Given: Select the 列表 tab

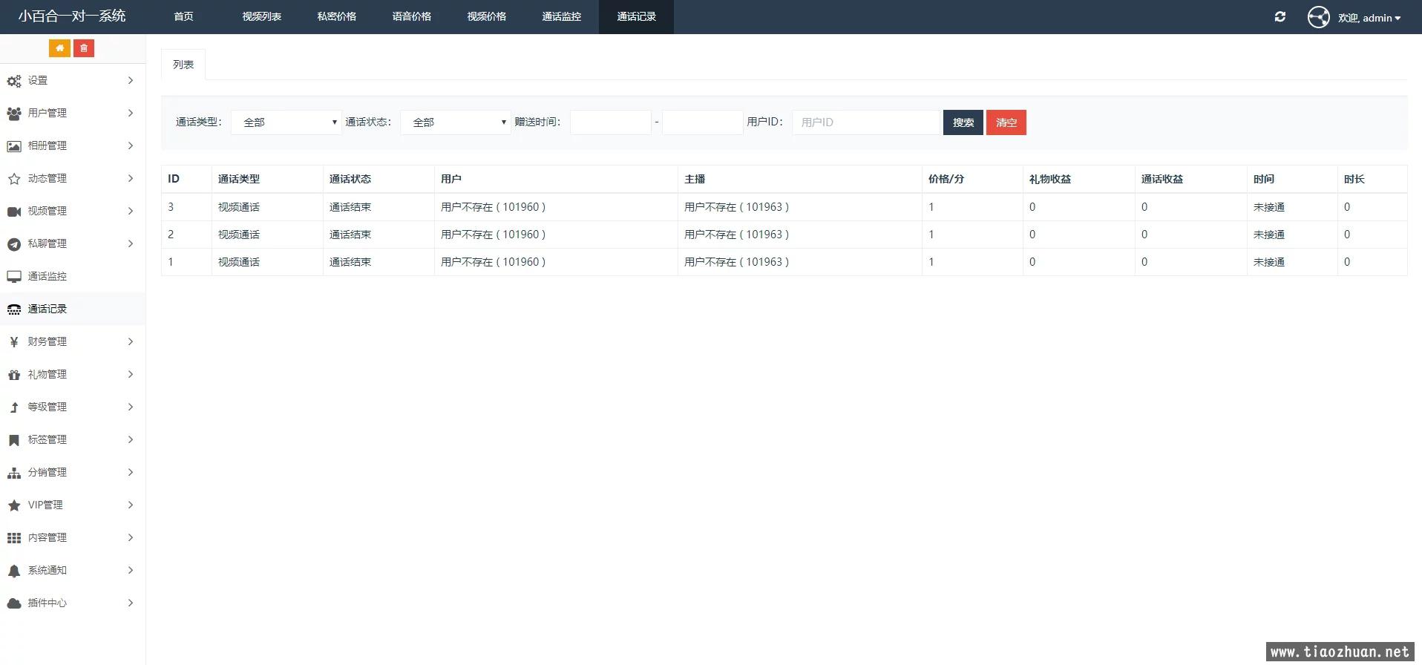Looking at the screenshot, I should (x=183, y=65).
